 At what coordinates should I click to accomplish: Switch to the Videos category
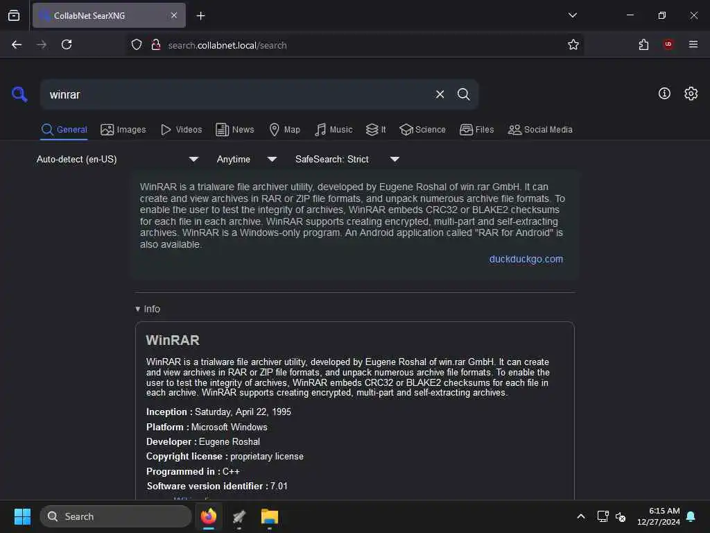point(181,130)
